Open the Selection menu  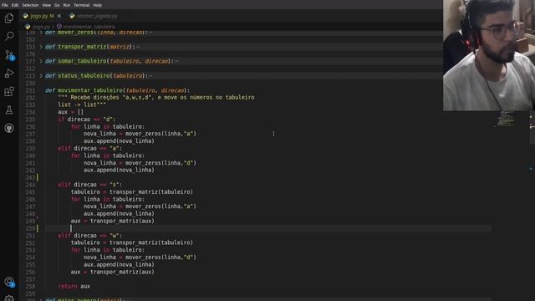[x=30, y=5]
